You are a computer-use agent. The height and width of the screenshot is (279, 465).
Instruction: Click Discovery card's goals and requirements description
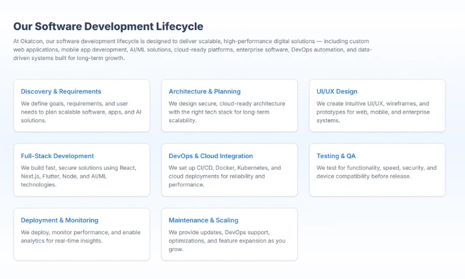81,112
